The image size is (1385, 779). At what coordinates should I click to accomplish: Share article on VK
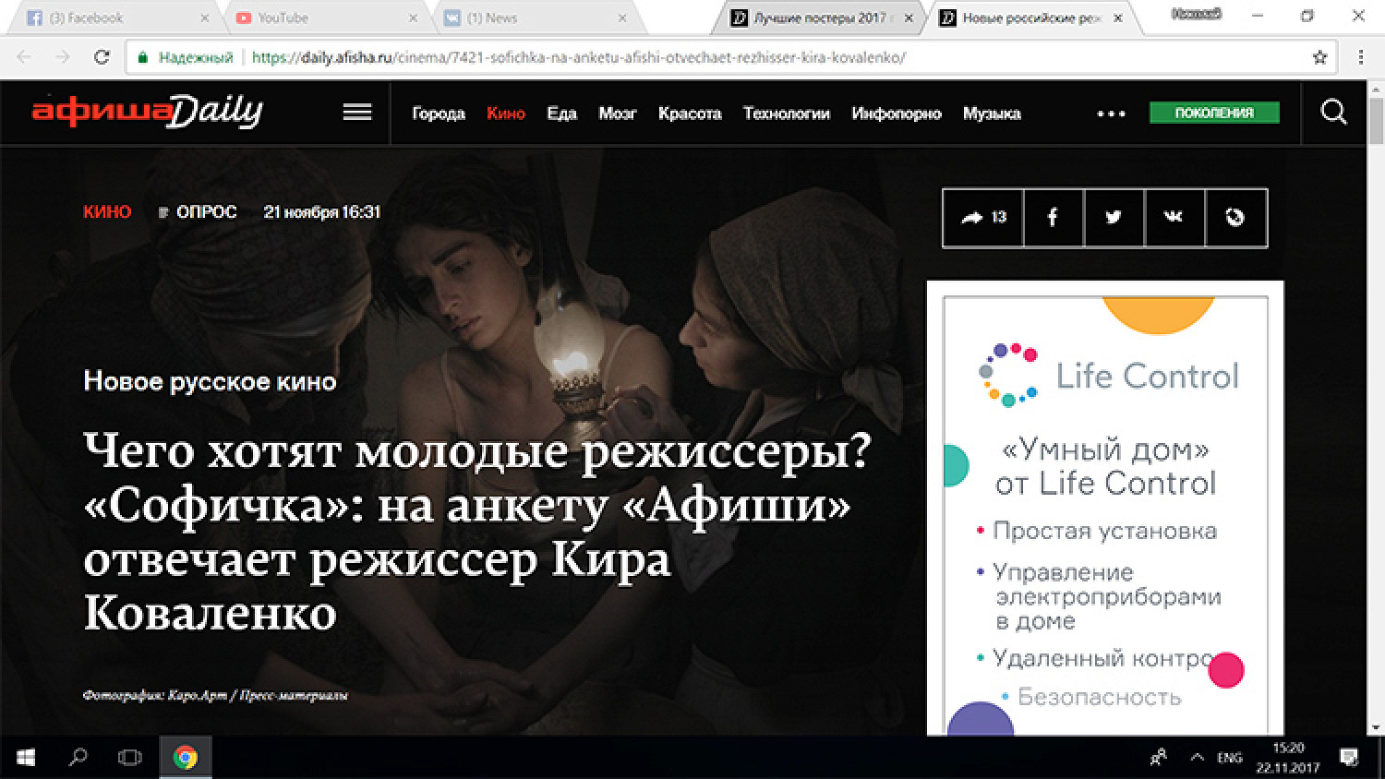[1174, 218]
